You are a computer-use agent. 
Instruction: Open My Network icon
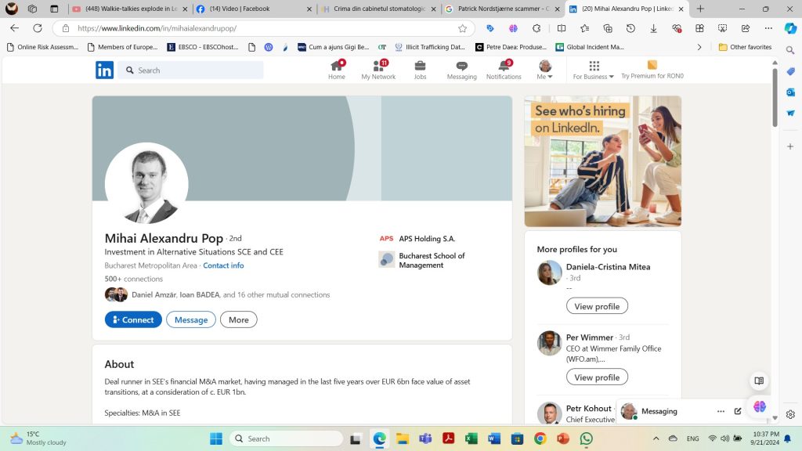pyautogui.click(x=378, y=67)
